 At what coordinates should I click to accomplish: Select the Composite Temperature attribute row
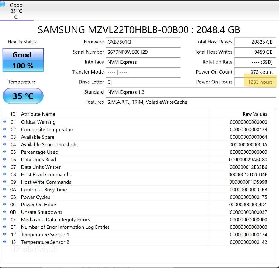[135, 130]
